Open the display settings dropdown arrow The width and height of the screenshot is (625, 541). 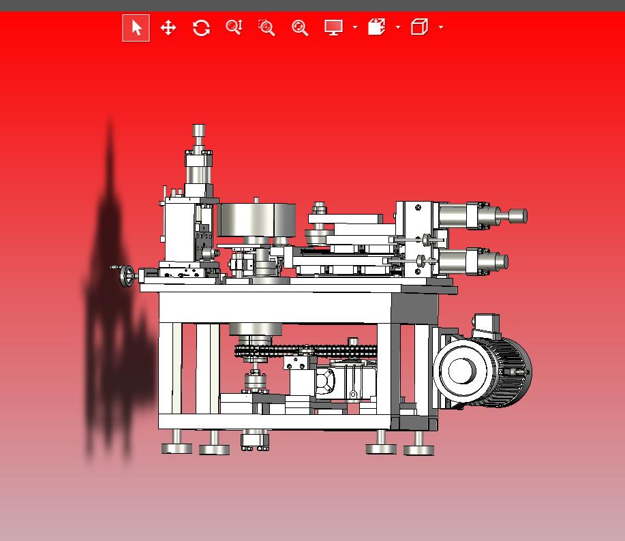[355, 27]
